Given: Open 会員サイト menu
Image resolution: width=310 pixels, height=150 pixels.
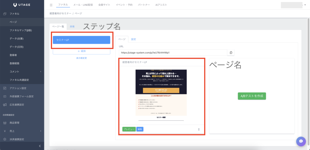Looking at the screenshot, I should 104,5.
